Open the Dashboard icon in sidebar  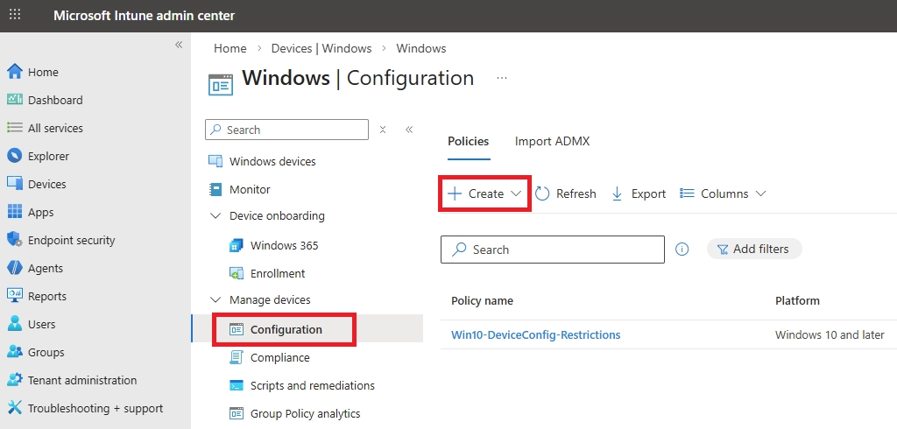[15, 100]
